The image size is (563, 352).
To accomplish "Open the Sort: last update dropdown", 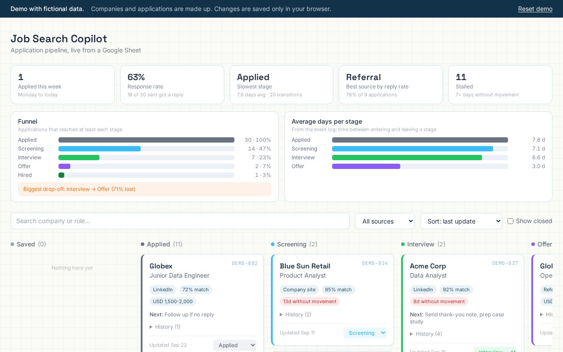I will click(461, 221).
